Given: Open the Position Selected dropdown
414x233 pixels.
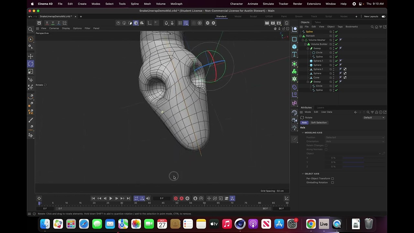Looking at the screenshot, I should click(x=355, y=138).
